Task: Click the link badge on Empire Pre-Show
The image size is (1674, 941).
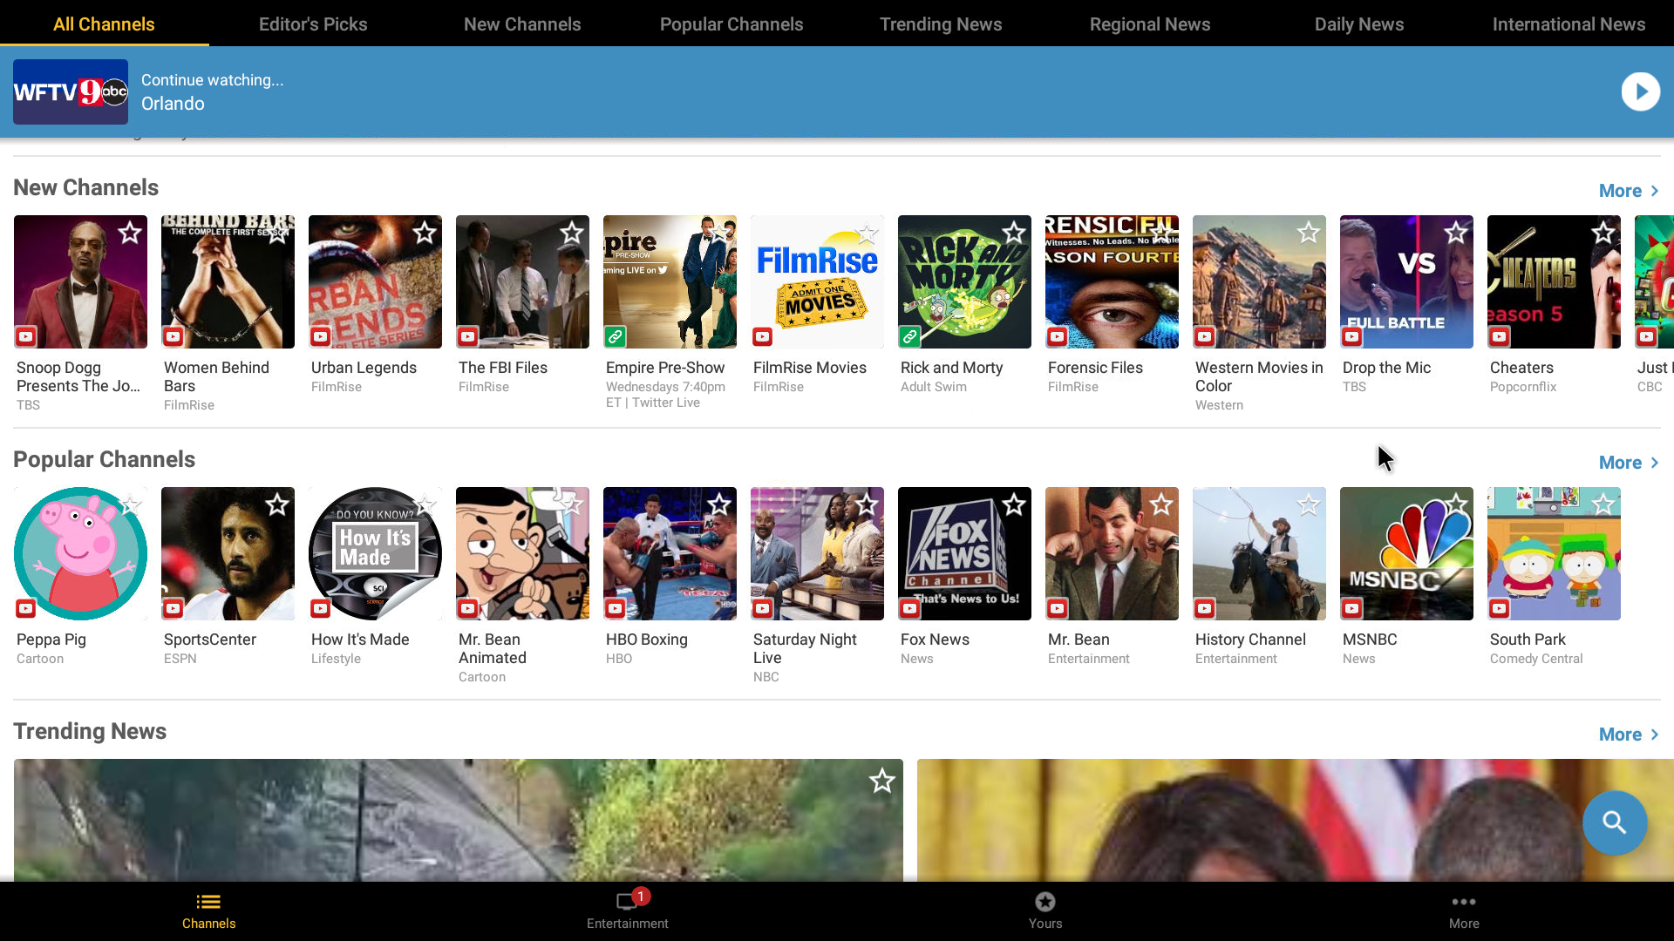Action: pos(616,336)
